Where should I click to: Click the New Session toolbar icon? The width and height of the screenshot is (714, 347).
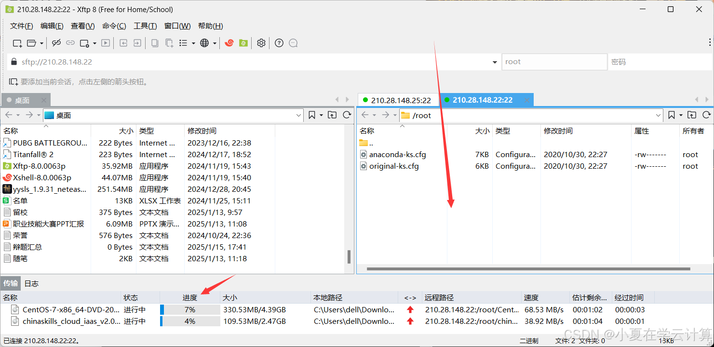[x=17, y=43]
